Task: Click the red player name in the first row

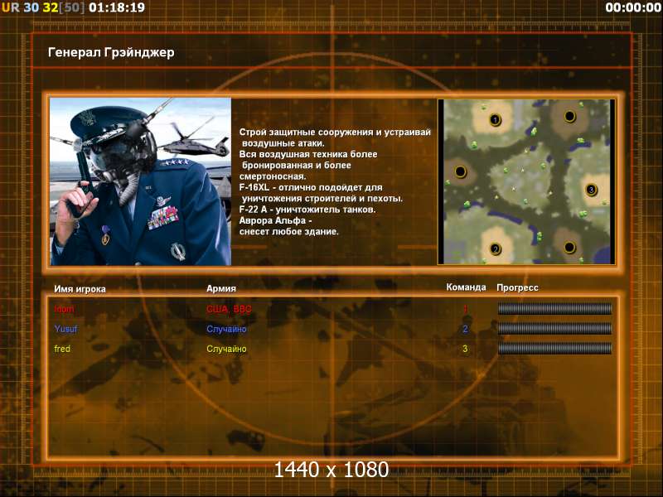Action: point(65,309)
